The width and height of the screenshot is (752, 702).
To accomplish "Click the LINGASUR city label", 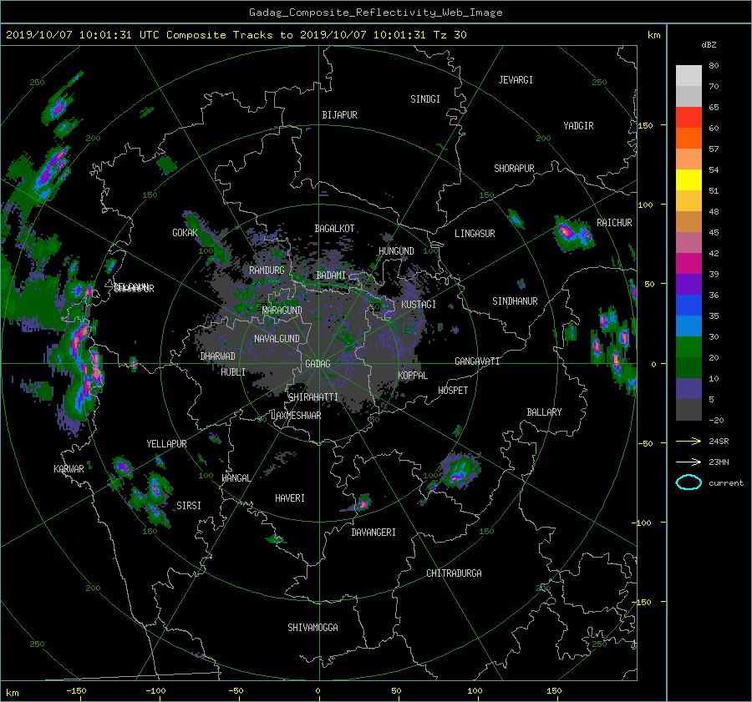I will click(475, 234).
